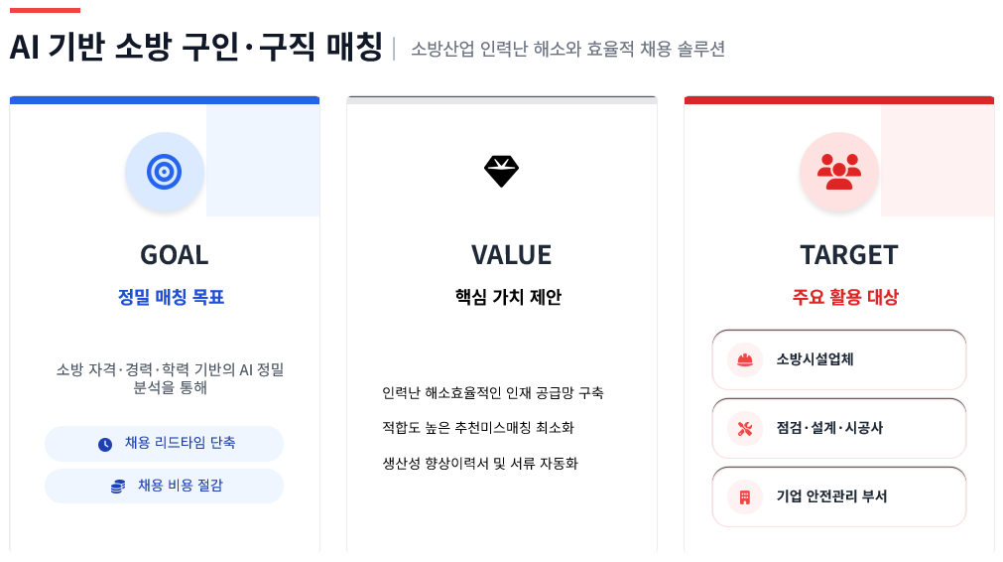The width and height of the screenshot is (1003, 562).
Task: Click the coins icon beside 채용 비용 절감
Action: (118, 487)
